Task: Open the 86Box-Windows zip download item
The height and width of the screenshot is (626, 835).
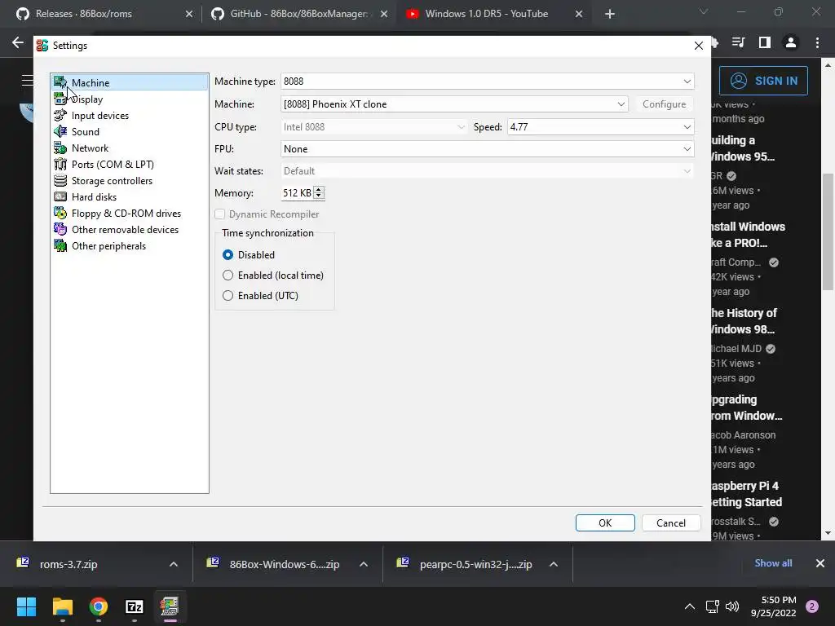Action: click(x=285, y=564)
